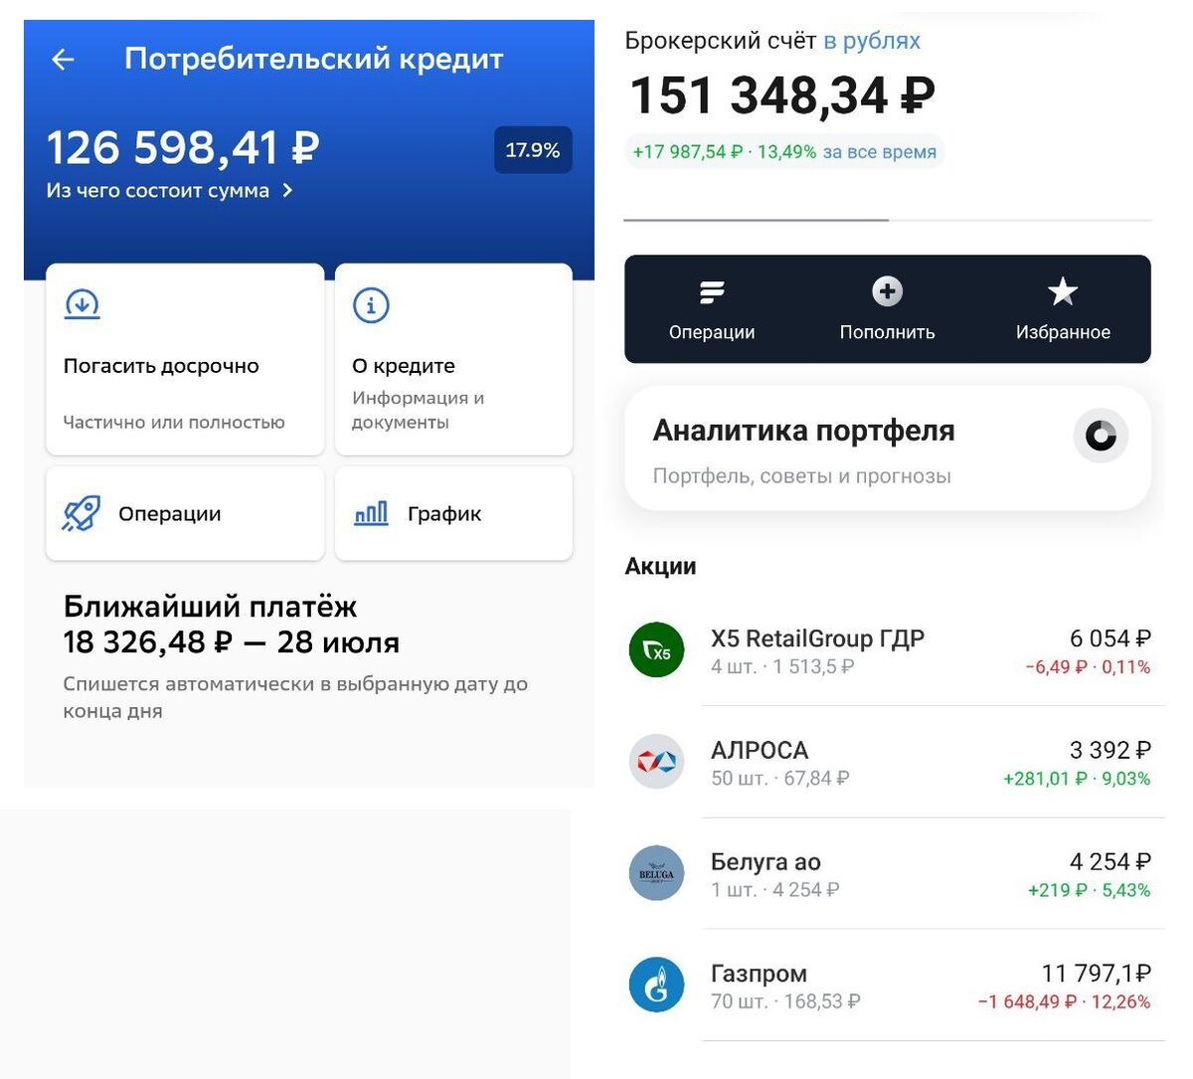Click the 17.9% interest rate badge
1193x1079 pixels.
(x=533, y=149)
